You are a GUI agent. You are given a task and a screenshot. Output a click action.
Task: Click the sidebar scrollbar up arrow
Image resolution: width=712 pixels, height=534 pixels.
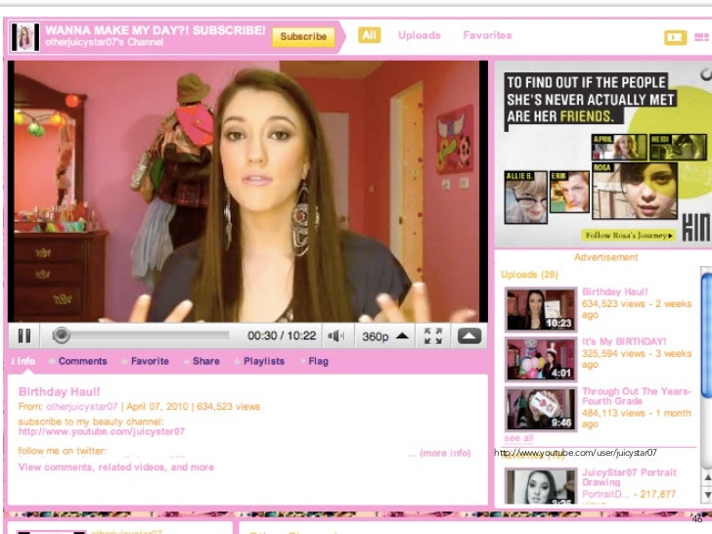coord(707,477)
